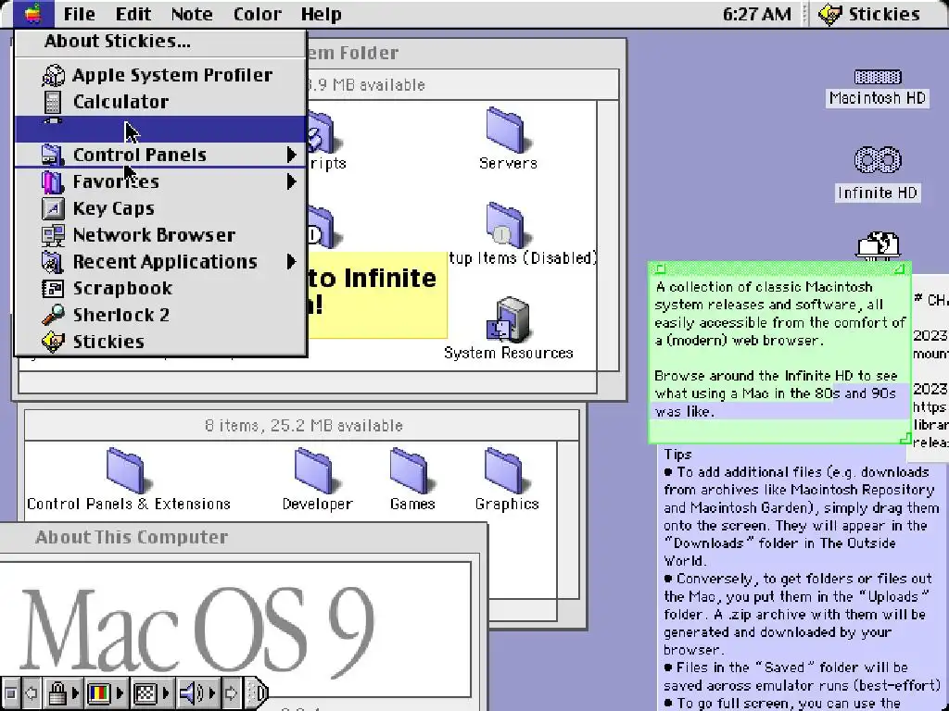
Task: Select the Infinite HD desktop drive icon
Action: click(x=878, y=160)
